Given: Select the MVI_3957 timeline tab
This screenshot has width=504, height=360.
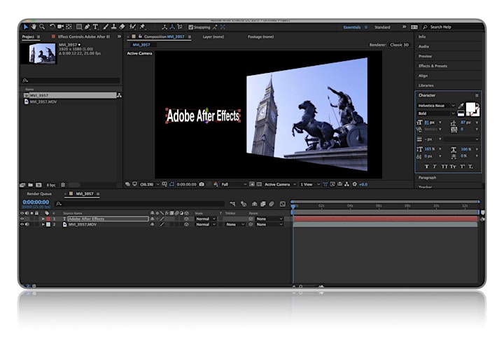Looking at the screenshot, I should pyautogui.click(x=85, y=194).
